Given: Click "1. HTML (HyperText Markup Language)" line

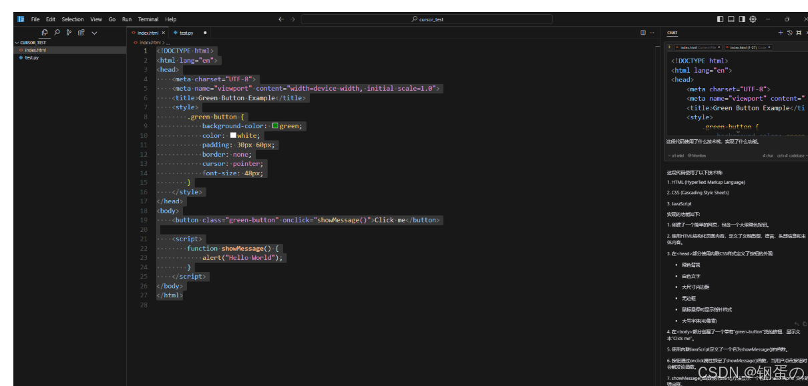Looking at the screenshot, I should click(x=706, y=182).
